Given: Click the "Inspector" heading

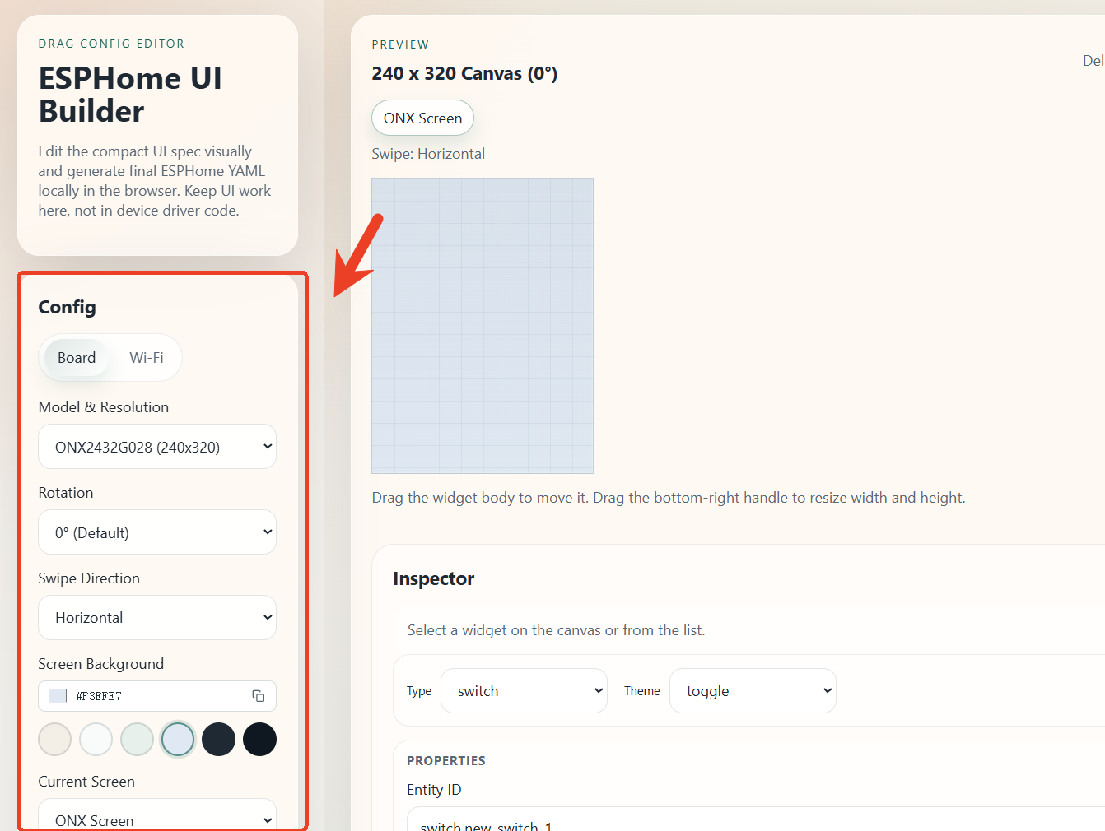Looking at the screenshot, I should (x=434, y=578).
